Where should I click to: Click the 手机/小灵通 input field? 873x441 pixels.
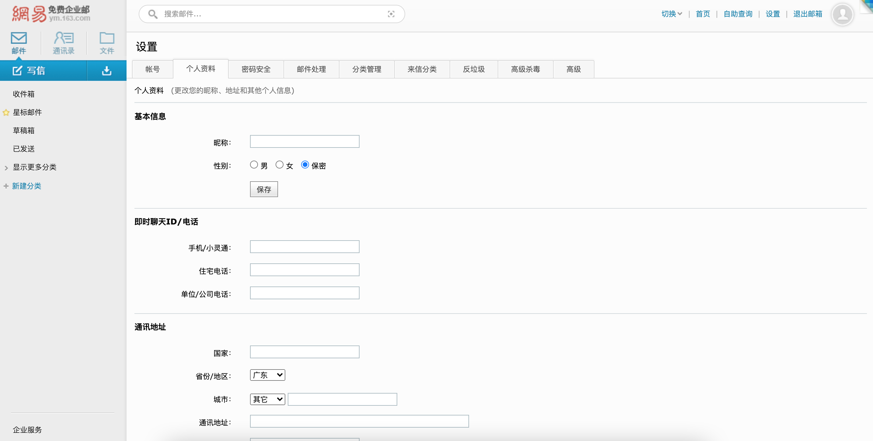pos(304,246)
